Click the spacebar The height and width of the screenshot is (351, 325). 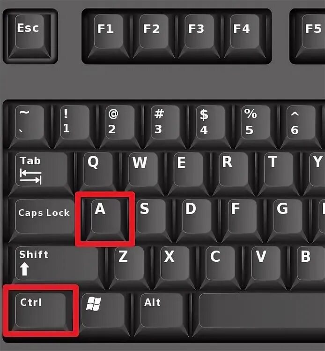[x=262, y=312]
